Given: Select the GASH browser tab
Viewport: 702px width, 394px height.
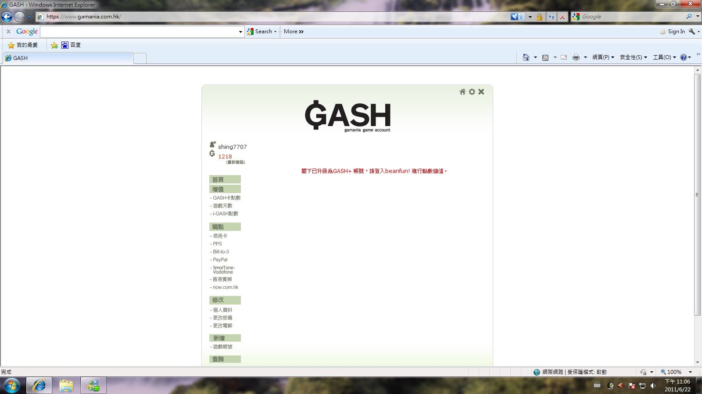Looking at the screenshot, I should coord(68,58).
